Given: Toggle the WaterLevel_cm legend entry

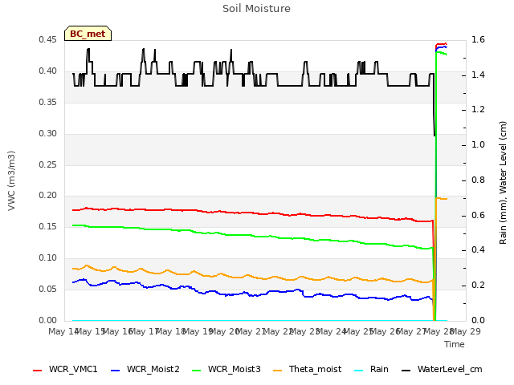Looking at the screenshot, I should point(442,369).
